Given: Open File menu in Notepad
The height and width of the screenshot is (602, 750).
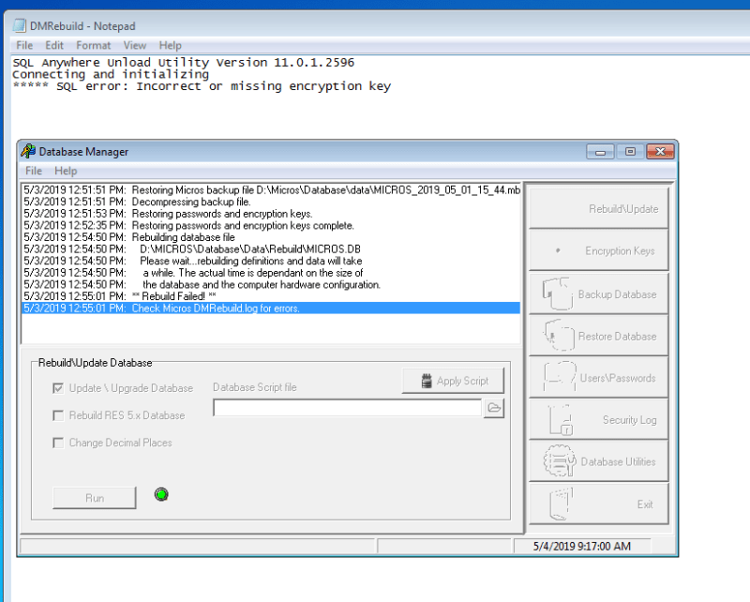Looking at the screenshot, I should click(x=24, y=45).
